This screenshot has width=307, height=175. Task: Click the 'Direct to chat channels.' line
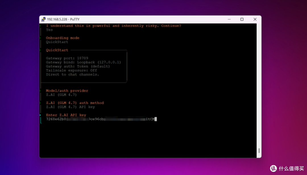(x=72, y=74)
